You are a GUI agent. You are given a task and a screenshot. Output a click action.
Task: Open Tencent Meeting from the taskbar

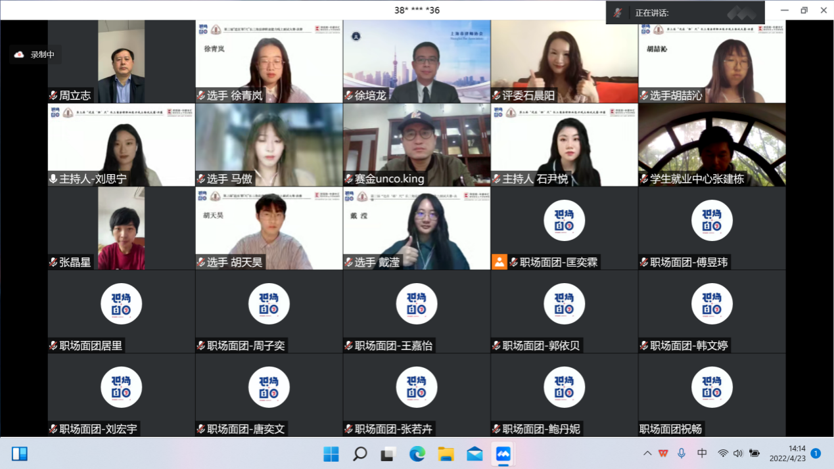pos(503,454)
